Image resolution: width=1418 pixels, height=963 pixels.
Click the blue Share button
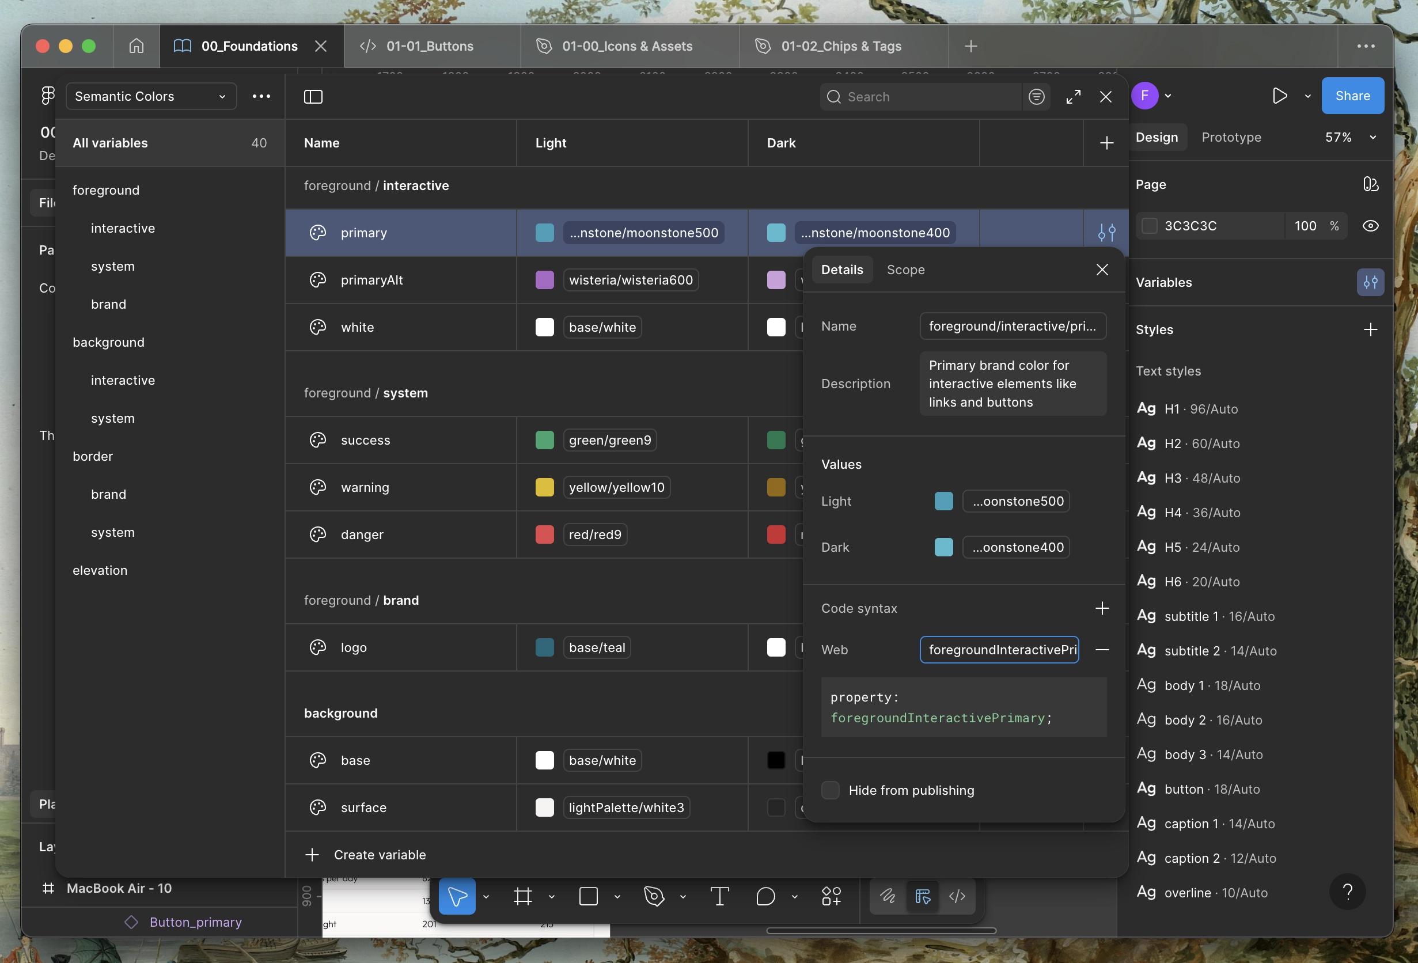click(1352, 96)
